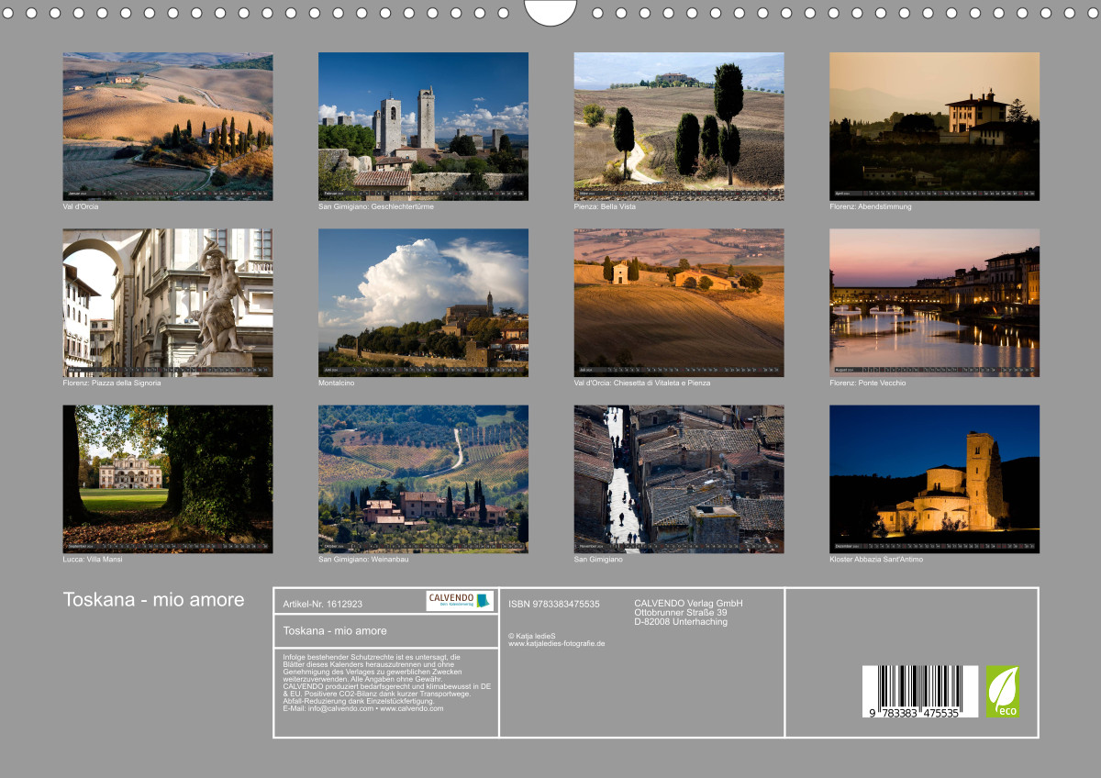Open the San Gimignano Weinanbau photo
The image size is (1101, 778).
point(423,479)
